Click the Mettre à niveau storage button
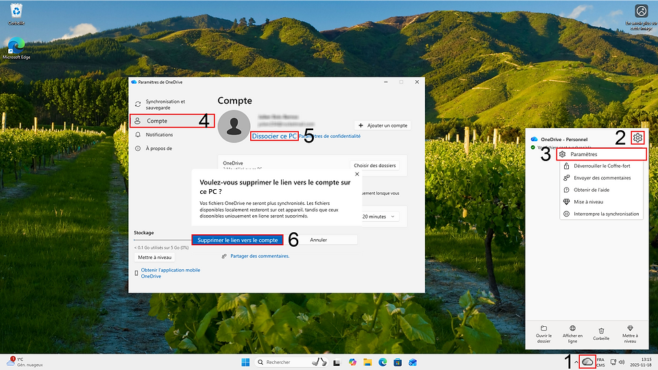 click(x=155, y=257)
